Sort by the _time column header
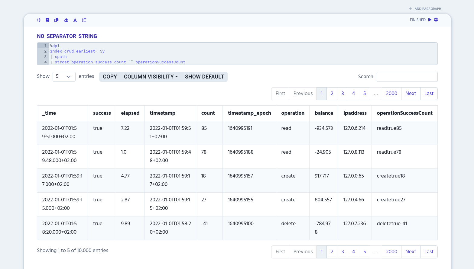 tap(62, 113)
